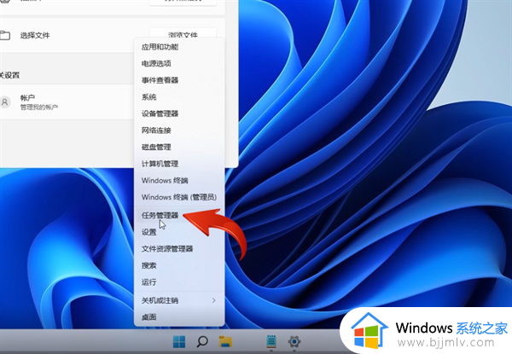This screenshot has width=512, height=354.
Task: Launch Windows 终端 (管理员) entry
Action: pos(179,197)
